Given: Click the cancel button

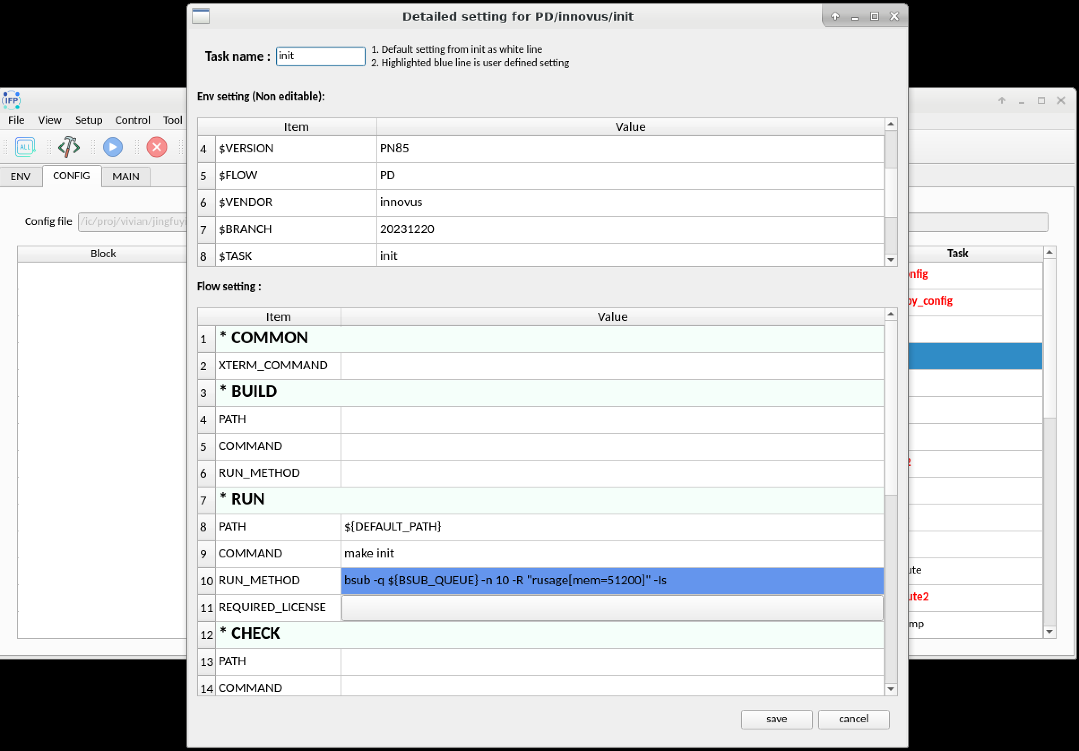Looking at the screenshot, I should click(853, 719).
